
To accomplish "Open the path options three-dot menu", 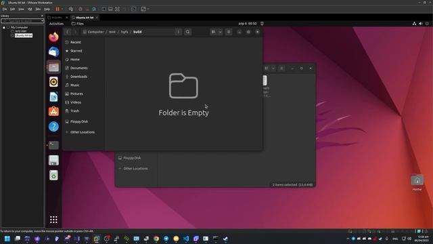I will click(178, 32).
